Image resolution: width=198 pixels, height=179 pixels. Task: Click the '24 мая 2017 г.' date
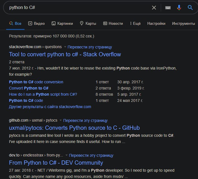coord(130,100)
